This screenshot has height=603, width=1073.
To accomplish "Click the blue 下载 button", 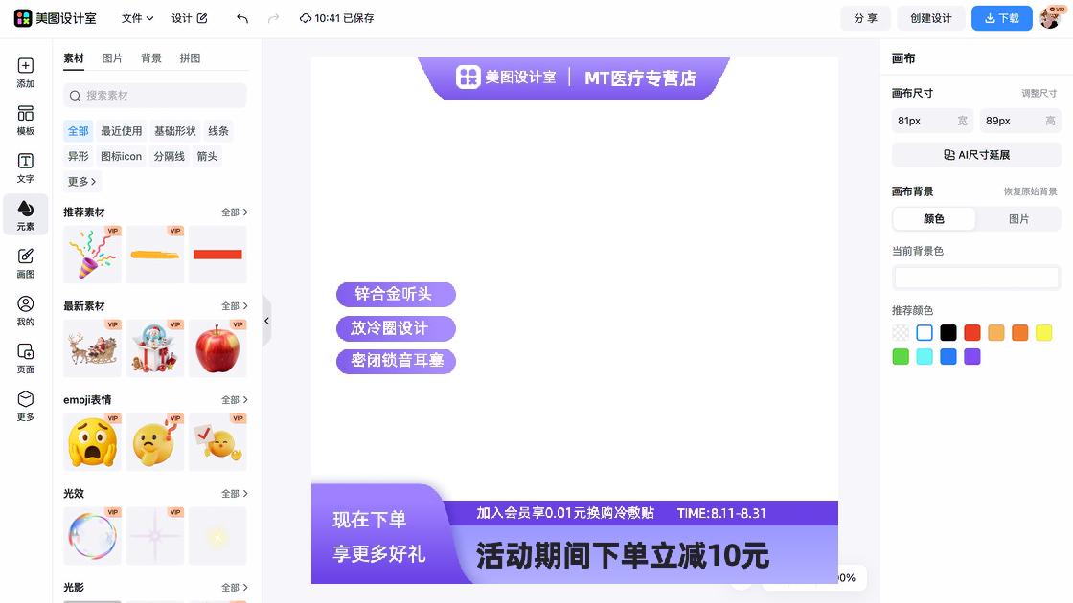I will click(x=1002, y=18).
